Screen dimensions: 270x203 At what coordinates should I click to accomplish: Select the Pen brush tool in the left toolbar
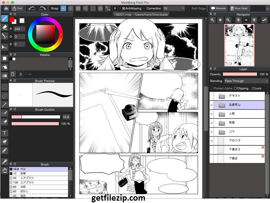[x=4, y=19]
